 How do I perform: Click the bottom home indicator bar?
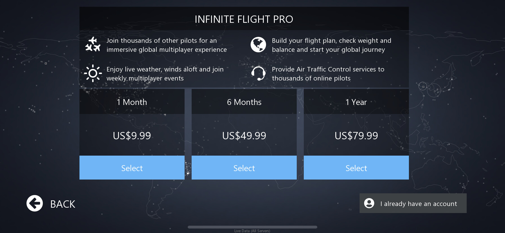[252, 227]
